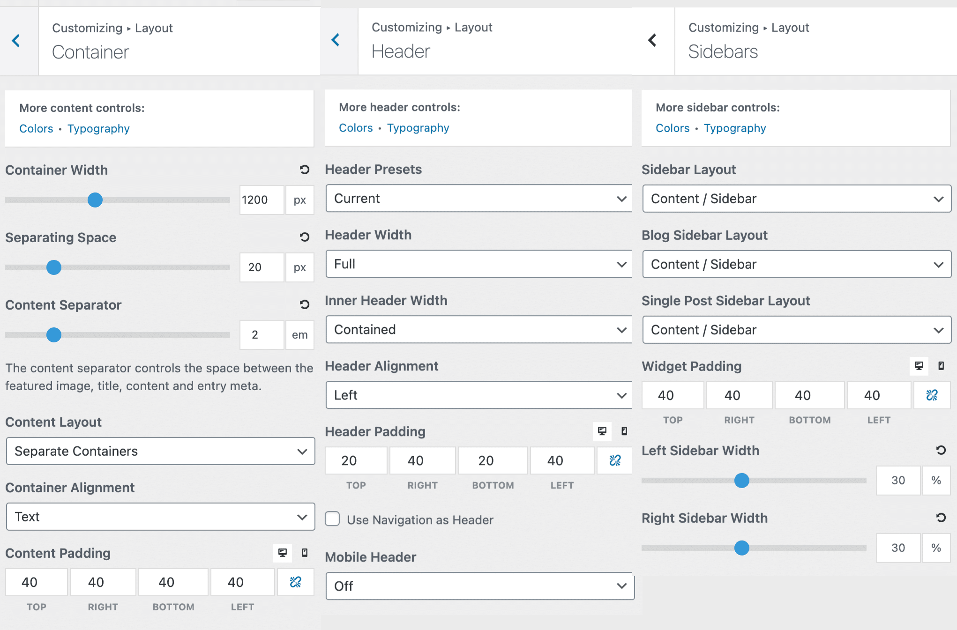The image size is (957, 630).
Task: Reset the Left Sidebar Width
Action: (x=941, y=450)
